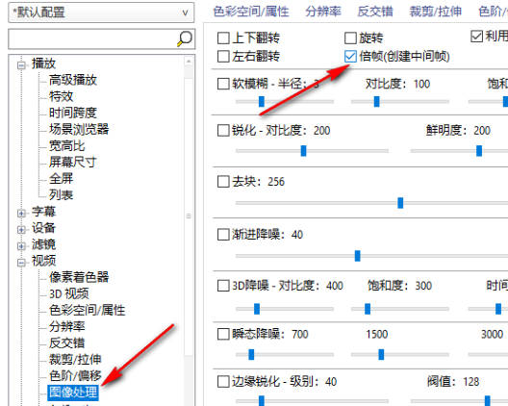Open the 默认配置 profile dropdown
The height and width of the screenshot is (406, 508).
[x=101, y=13]
